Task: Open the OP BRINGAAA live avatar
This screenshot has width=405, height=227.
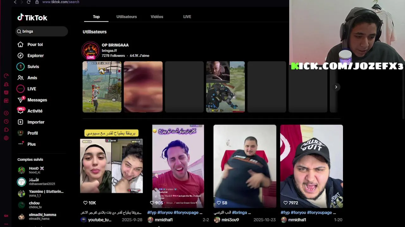Action: pos(91,50)
